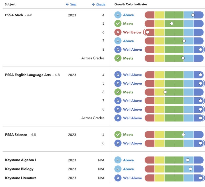Screen dimensions: 205x187
Task: Click the Well Above icon for ELA Across Grades
Action: 118,118
